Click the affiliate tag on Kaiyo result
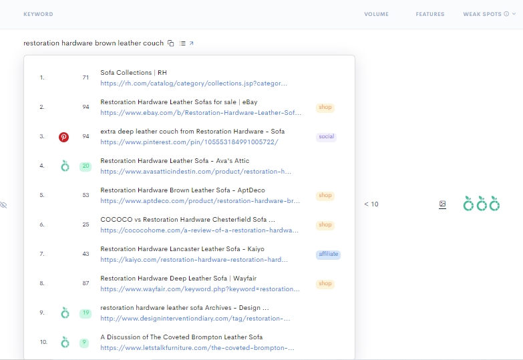The image size is (523, 360). [x=328, y=254]
